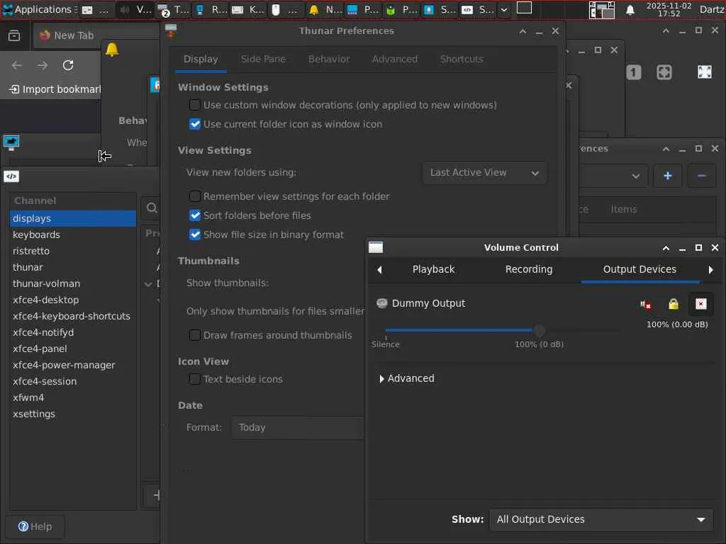
Task: Enable Text beside icons
Action: coord(195,380)
